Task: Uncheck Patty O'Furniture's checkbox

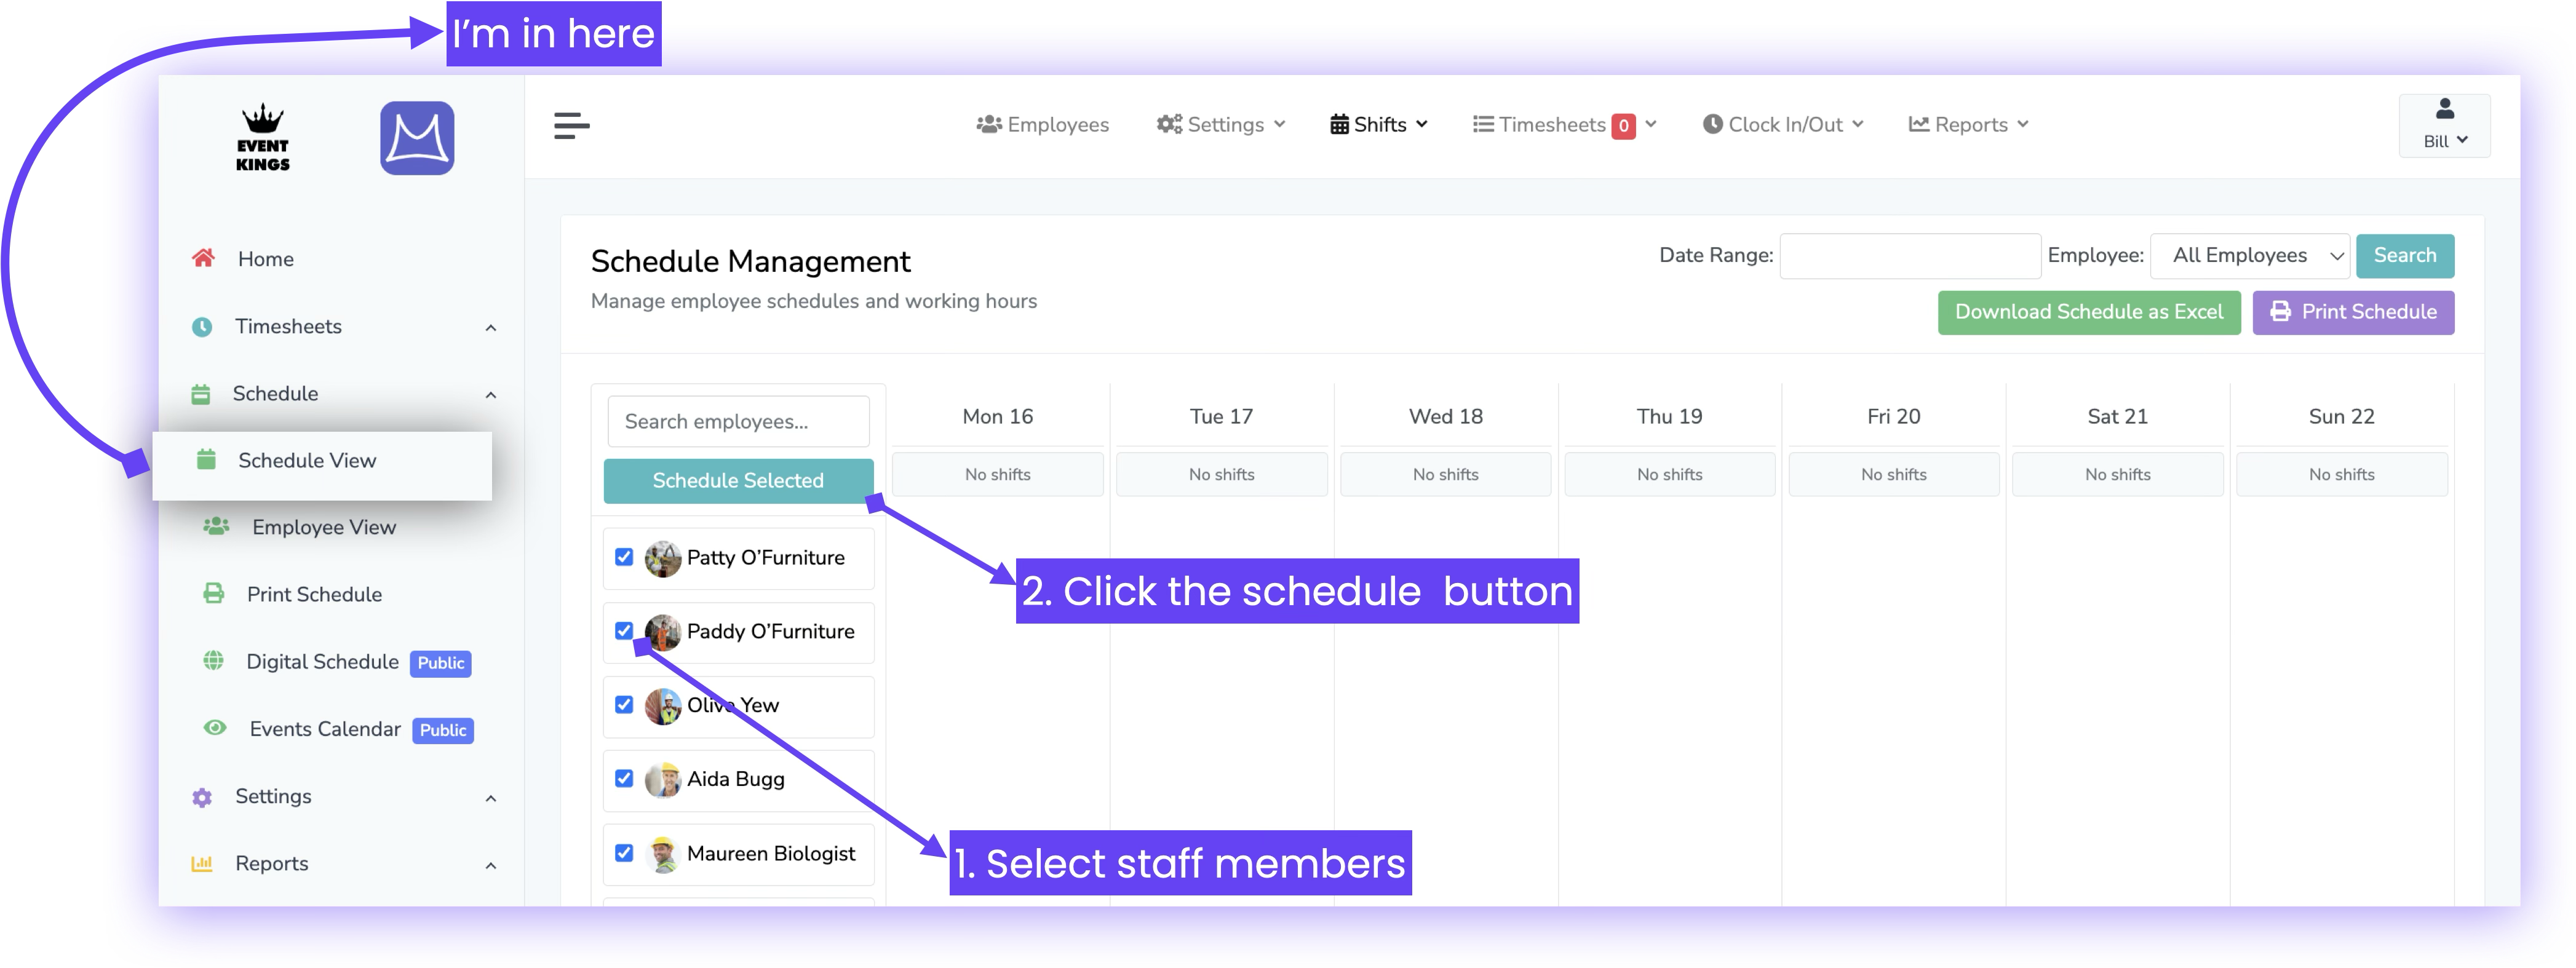Action: pos(624,557)
